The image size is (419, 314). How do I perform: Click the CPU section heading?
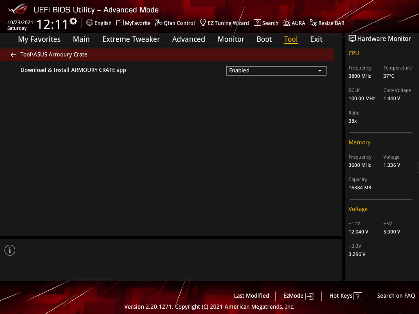(354, 54)
